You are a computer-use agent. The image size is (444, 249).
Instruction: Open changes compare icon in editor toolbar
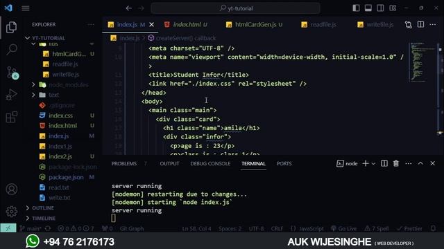(409, 25)
